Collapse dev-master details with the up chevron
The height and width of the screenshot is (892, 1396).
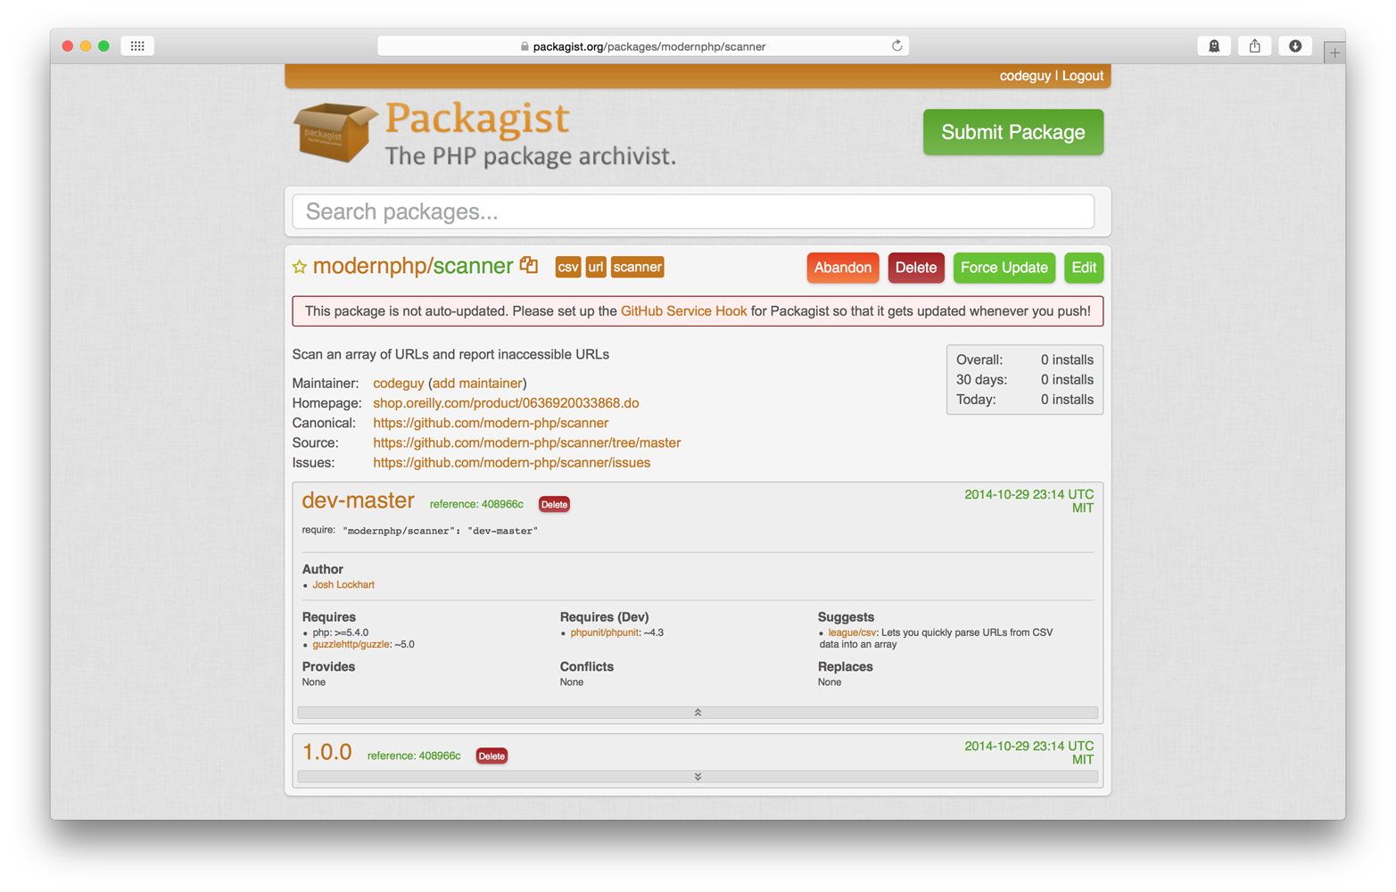click(698, 712)
